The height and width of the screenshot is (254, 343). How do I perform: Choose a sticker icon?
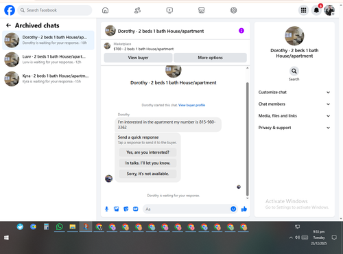click(126, 209)
